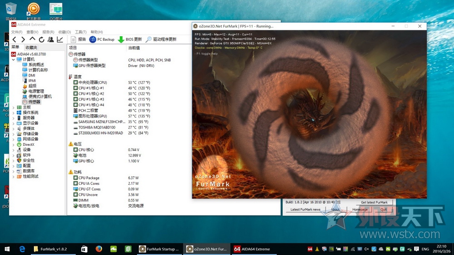
Task: Select 电源管理 in the tree
Action: coord(33,91)
